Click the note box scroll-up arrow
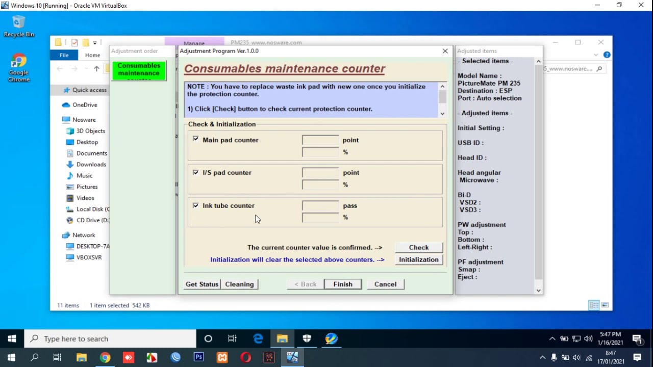This screenshot has height=367, width=653. pos(442,86)
